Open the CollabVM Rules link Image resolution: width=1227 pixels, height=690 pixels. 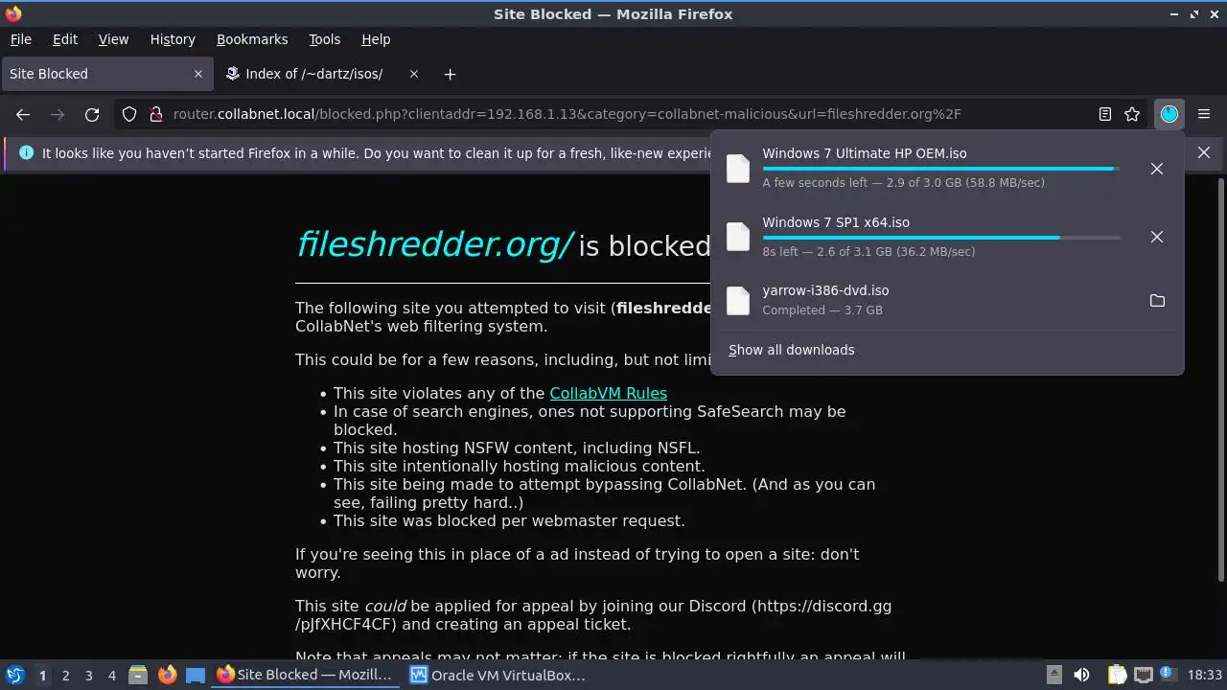click(x=608, y=393)
